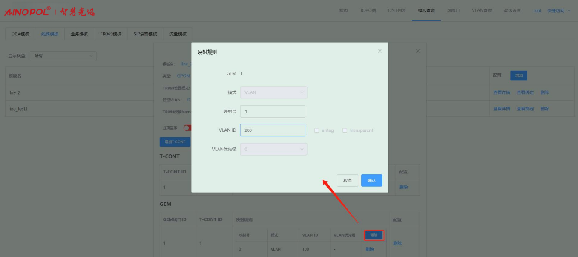Click the chevron next to 快捷访问

coord(569,11)
